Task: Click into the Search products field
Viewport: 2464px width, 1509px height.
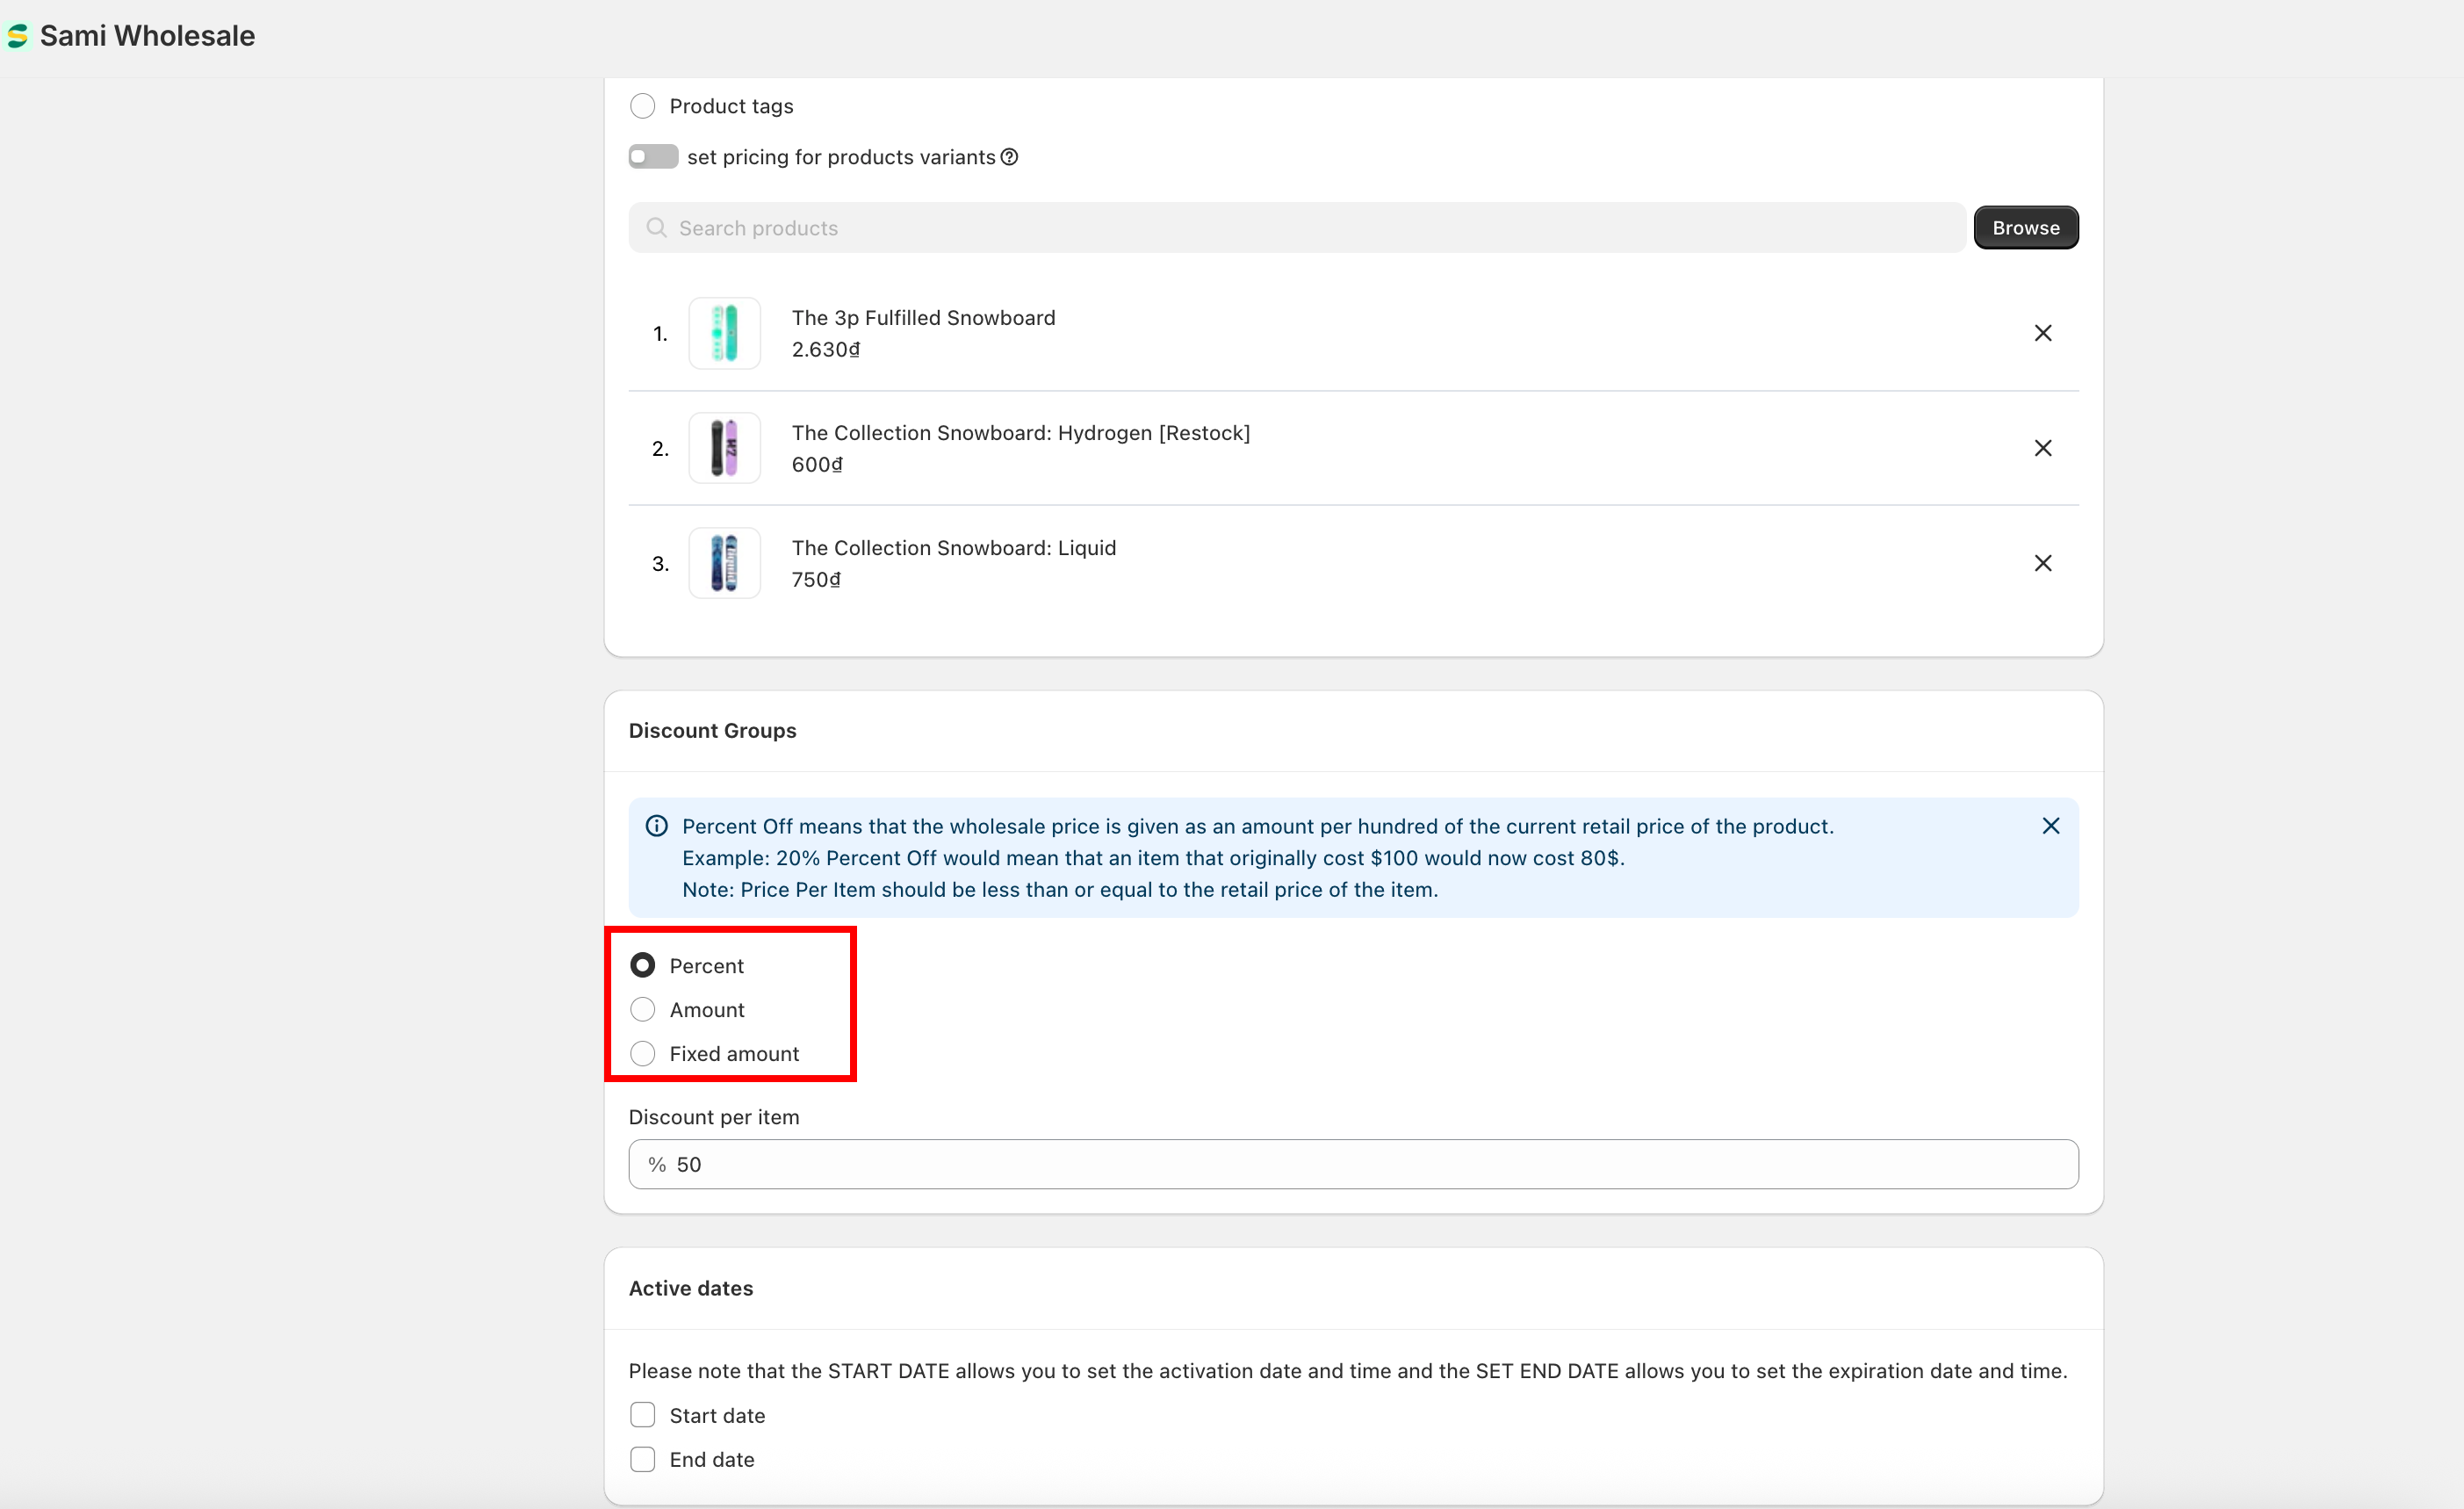Action: tap(1300, 228)
